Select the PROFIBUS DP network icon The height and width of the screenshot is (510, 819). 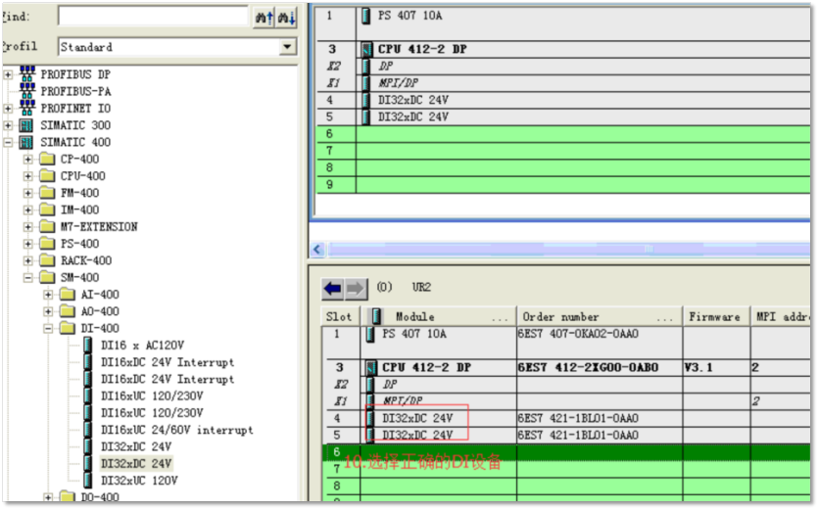tap(27, 73)
